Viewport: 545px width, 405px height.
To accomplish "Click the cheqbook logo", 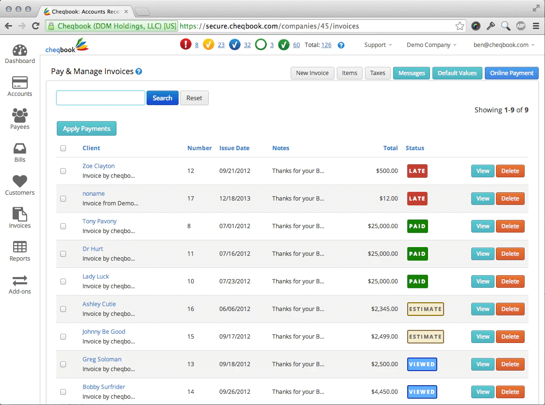I will click(x=67, y=46).
